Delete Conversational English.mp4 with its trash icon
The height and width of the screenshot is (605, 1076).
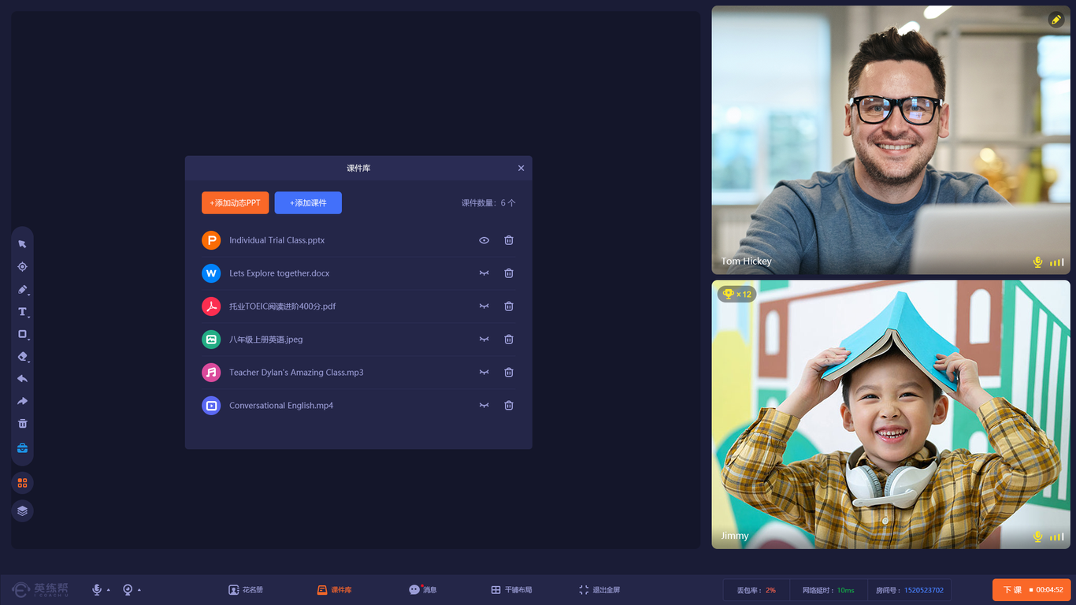[509, 405]
